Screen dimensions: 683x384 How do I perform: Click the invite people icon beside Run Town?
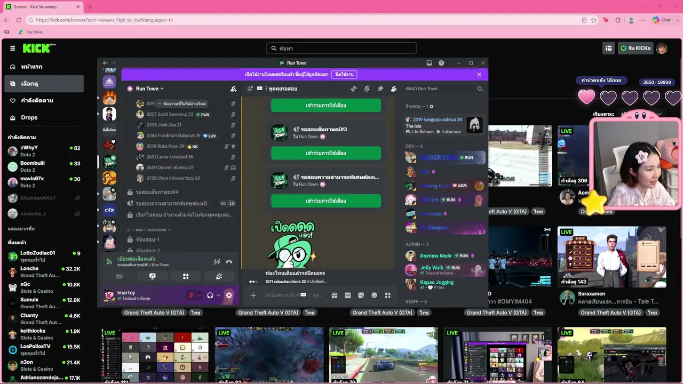click(x=233, y=89)
